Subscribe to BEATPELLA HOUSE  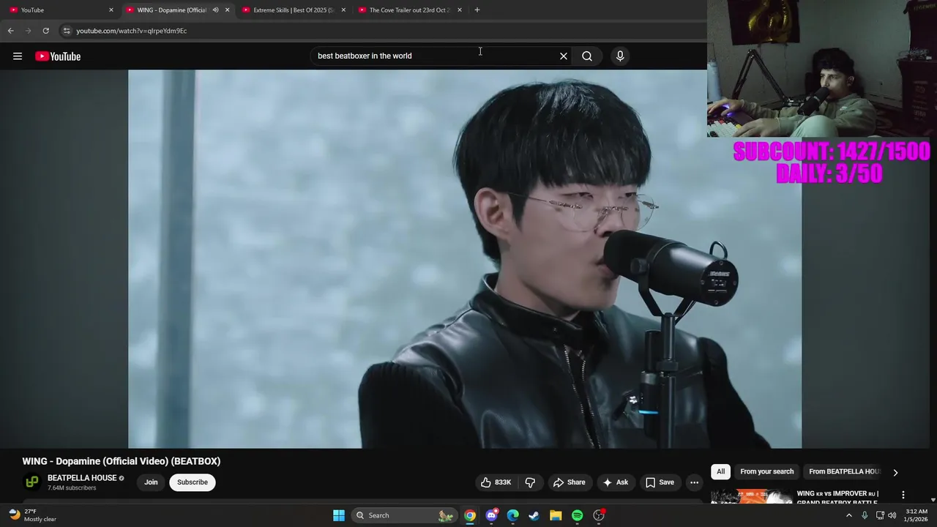tap(193, 482)
